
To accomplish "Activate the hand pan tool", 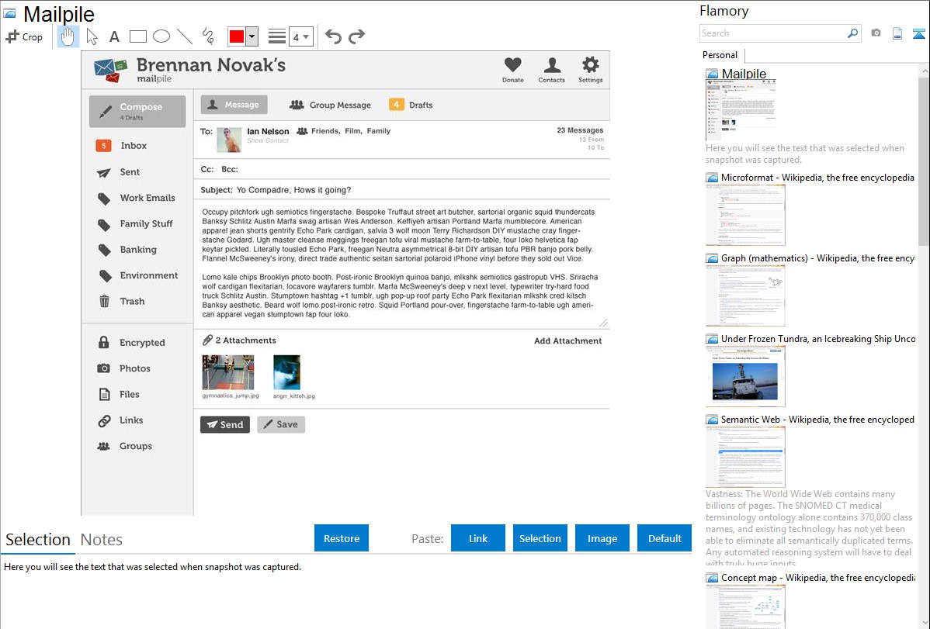I will click(68, 36).
